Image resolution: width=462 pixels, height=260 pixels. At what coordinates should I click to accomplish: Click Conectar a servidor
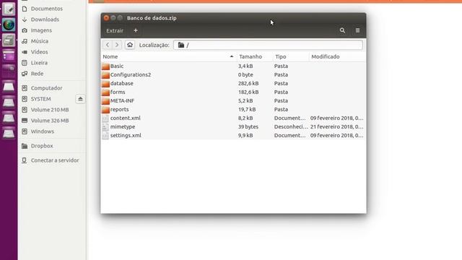pos(55,160)
